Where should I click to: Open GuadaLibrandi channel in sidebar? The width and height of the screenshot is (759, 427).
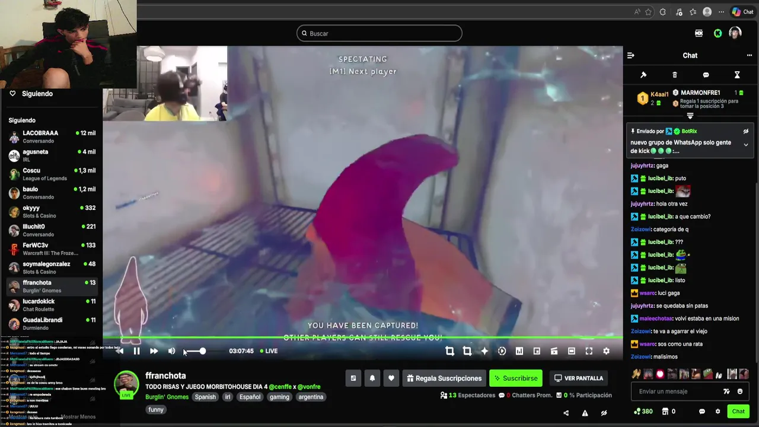tap(52, 323)
